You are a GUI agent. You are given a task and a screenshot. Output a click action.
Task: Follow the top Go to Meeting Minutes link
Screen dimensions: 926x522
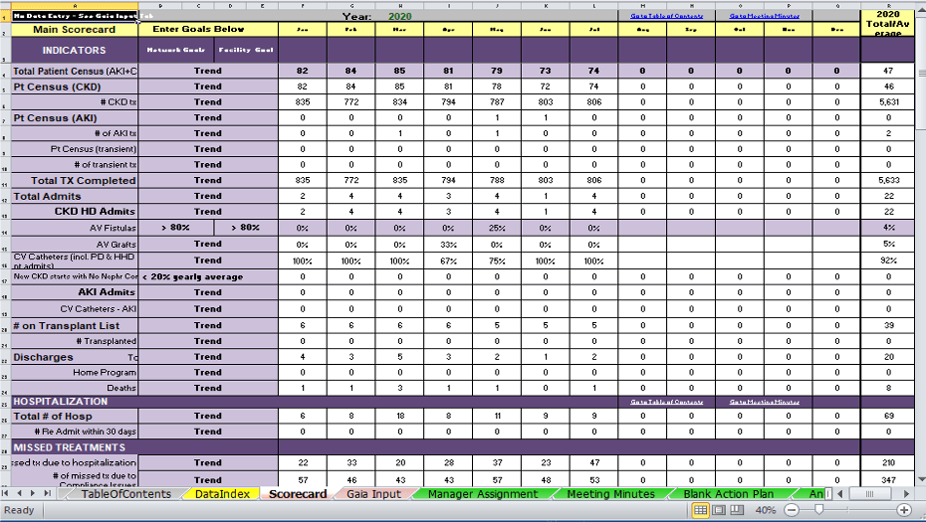click(764, 16)
